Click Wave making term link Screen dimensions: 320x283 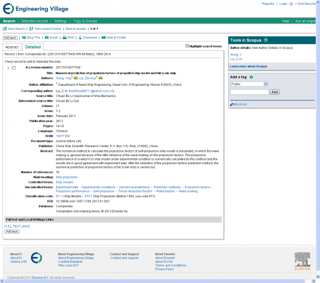tap(188, 191)
